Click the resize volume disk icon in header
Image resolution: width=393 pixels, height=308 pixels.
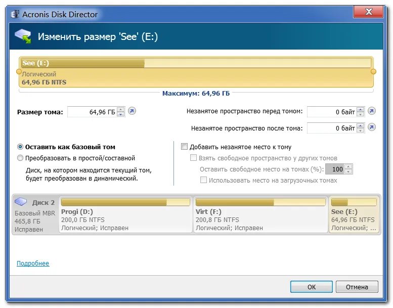[x=23, y=36]
